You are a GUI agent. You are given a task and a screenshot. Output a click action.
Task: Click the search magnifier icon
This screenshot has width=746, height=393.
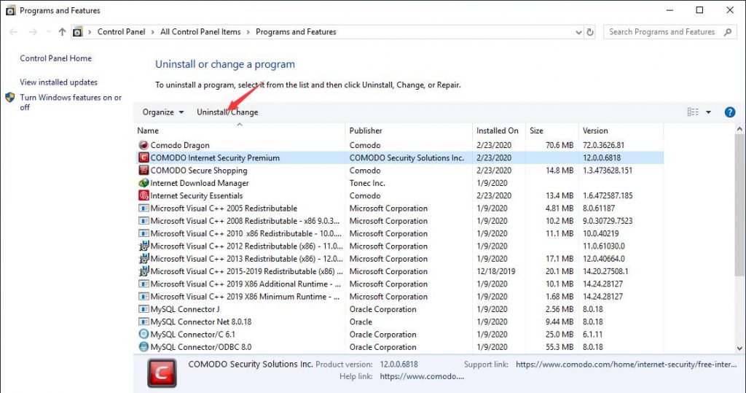click(728, 32)
